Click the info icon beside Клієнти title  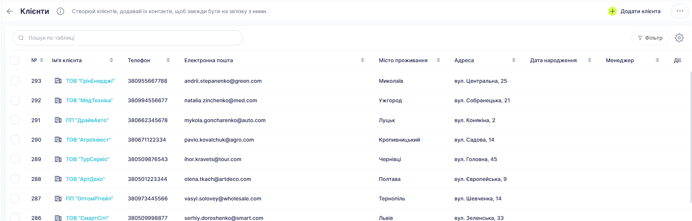[x=60, y=11]
